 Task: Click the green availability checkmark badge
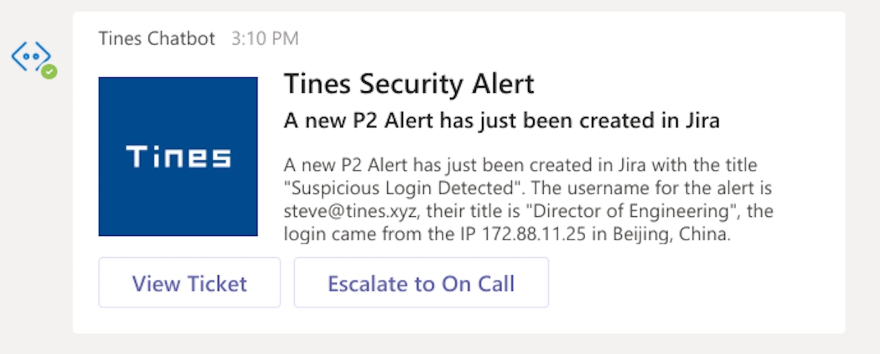pos(49,72)
